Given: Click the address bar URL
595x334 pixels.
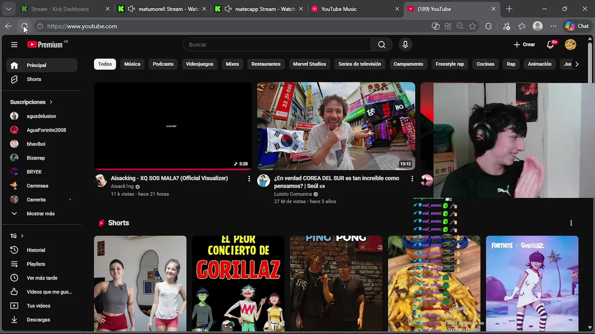Looking at the screenshot, I should 82,26.
